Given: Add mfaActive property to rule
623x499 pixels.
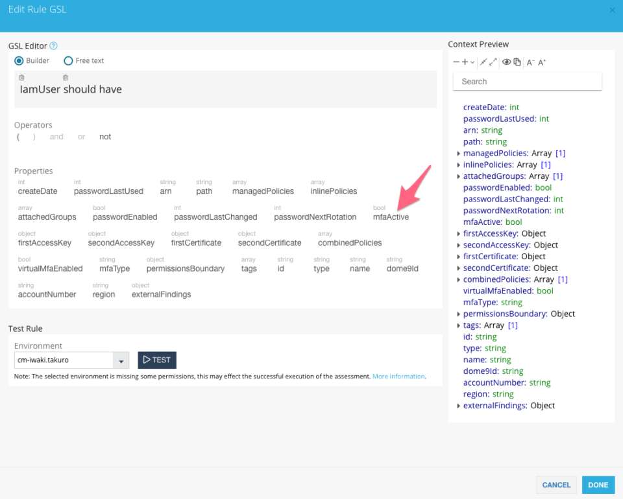Looking at the screenshot, I should 391,217.
